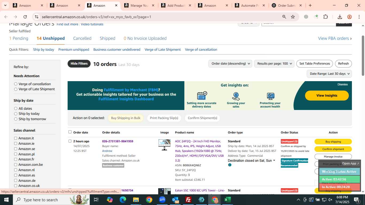Select Ship by today radio button

16,114
